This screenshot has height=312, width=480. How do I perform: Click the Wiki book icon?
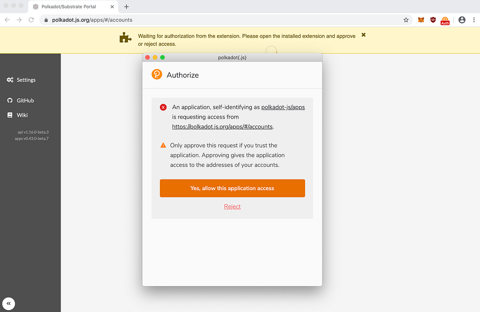10,115
